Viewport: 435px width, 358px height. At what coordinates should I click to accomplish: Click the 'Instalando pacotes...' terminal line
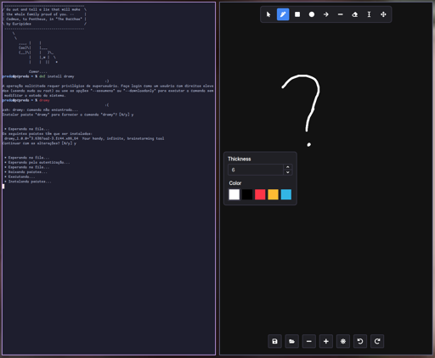pos(28,182)
